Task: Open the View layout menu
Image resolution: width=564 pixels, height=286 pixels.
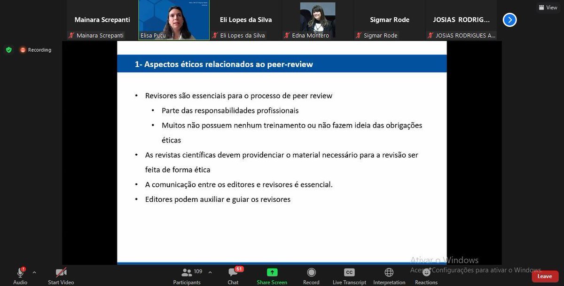Action: click(548, 8)
